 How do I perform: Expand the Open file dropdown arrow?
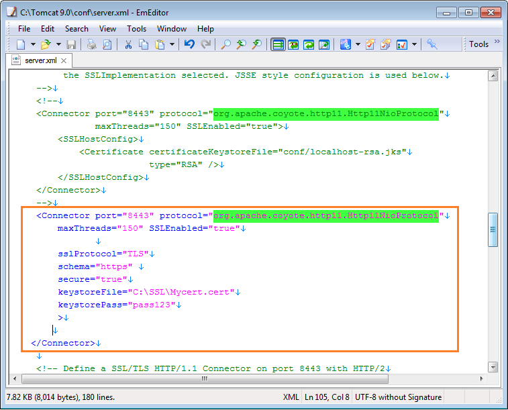point(58,44)
